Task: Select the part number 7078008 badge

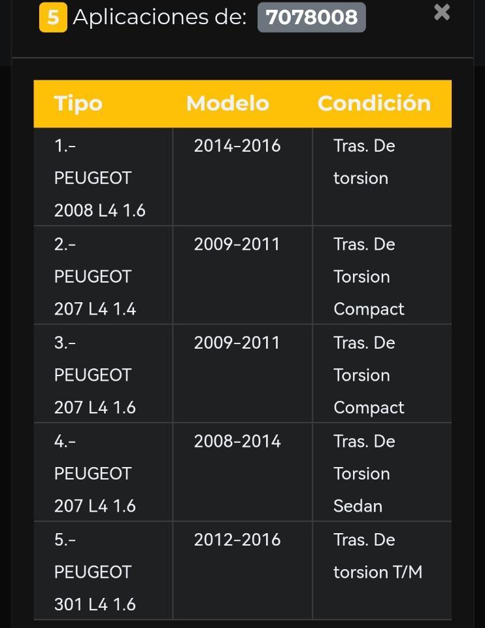Action: pyautogui.click(x=312, y=17)
